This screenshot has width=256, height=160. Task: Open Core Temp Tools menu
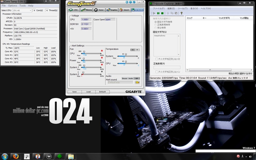click(x=22, y=5)
